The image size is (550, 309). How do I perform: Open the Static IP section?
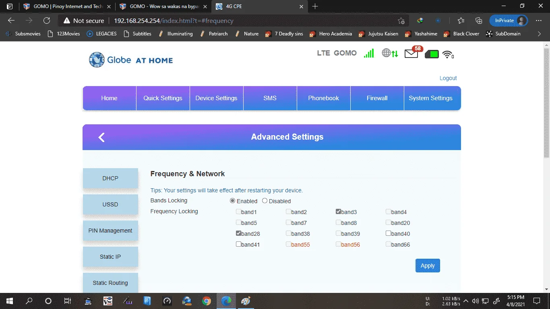(110, 257)
